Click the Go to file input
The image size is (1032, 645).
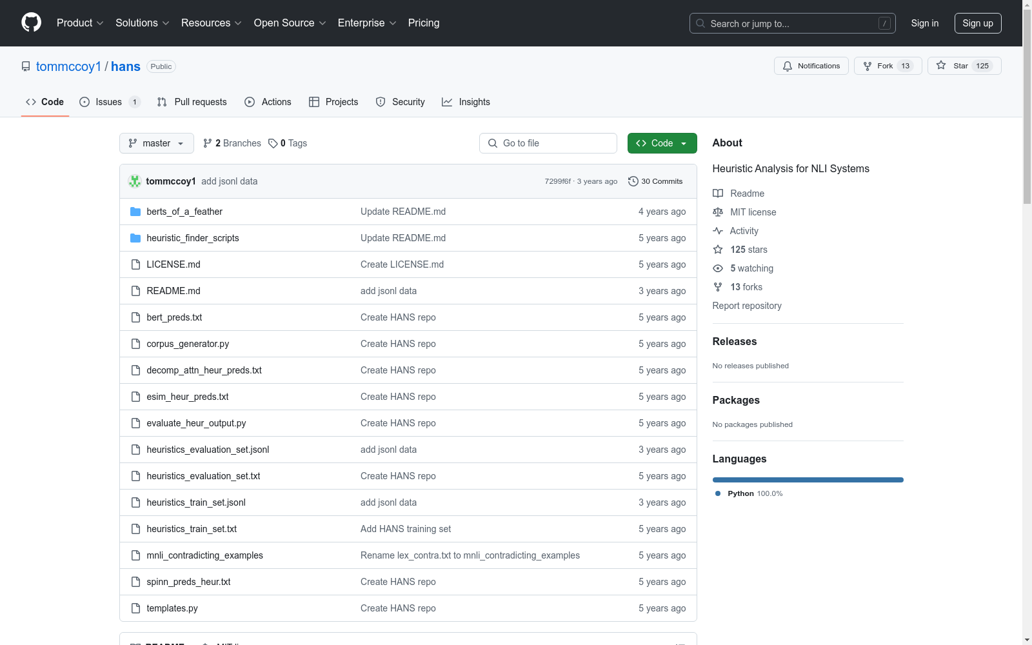[548, 143]
